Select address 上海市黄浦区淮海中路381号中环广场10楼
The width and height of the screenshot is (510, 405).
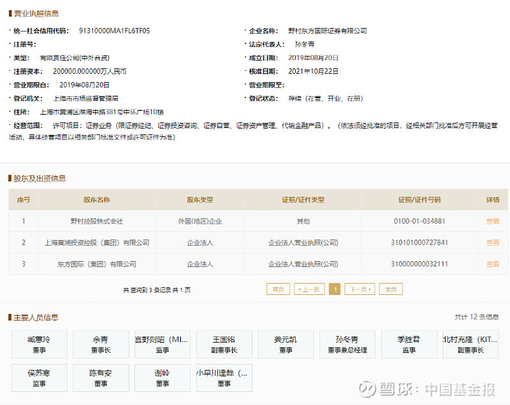click(102, 112)
